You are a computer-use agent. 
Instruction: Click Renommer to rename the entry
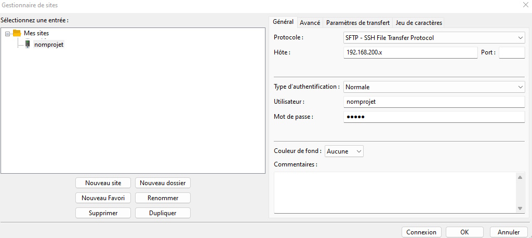[163, 198]
